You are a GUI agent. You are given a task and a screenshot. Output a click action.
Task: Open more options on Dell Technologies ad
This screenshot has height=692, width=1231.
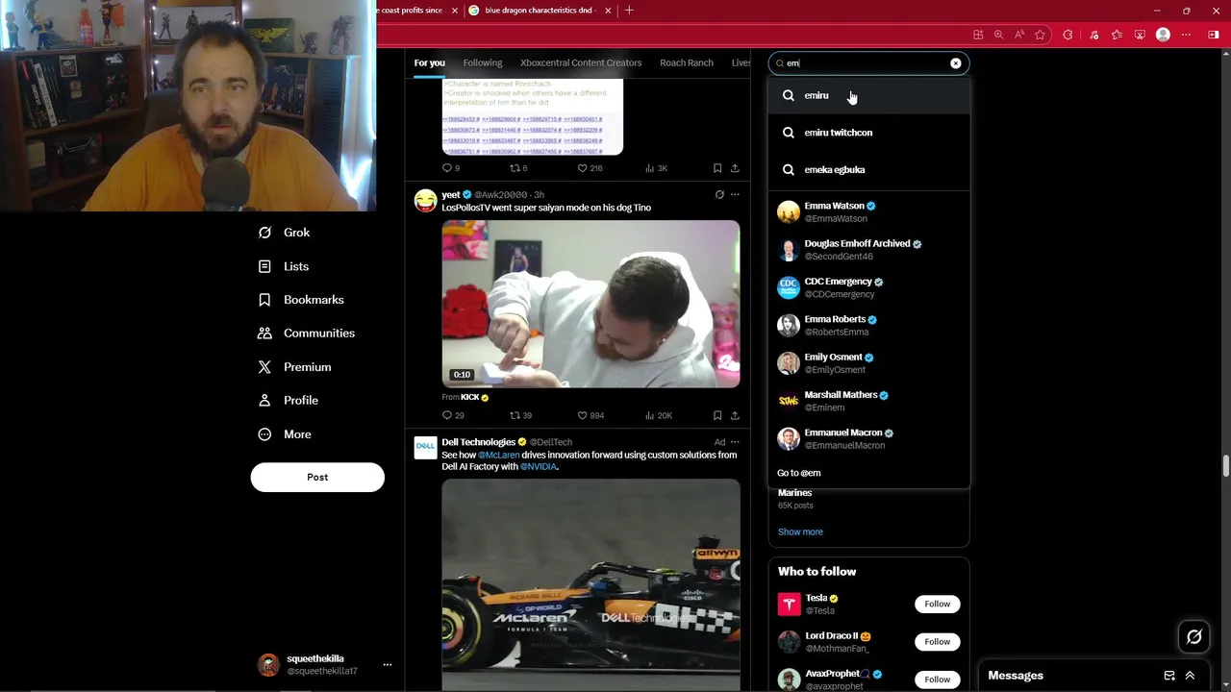(735, 442)
